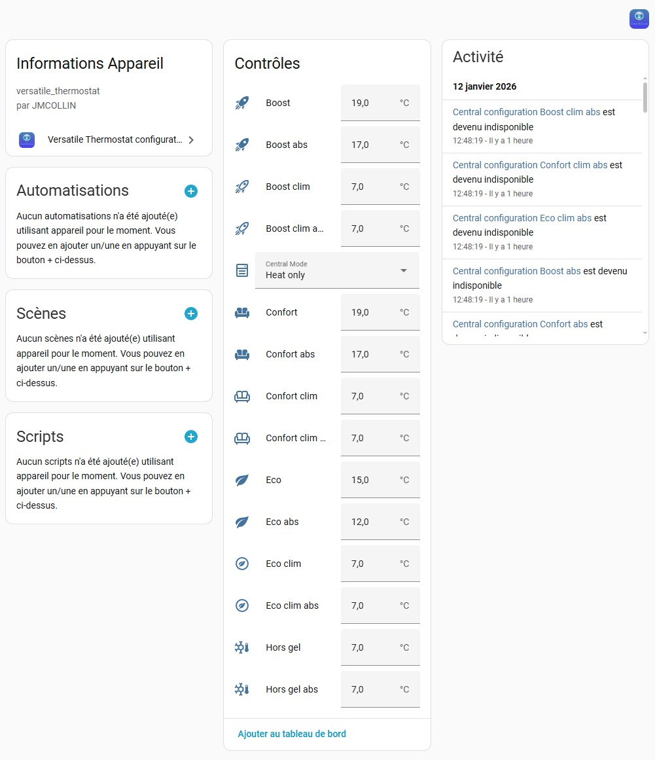Click the Confort temperature field
Viewport: 655px width, 760px height.
click(380, 313)
